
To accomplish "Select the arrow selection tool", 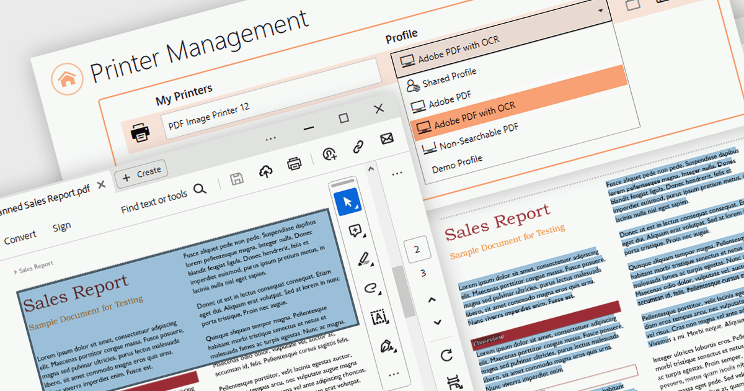I will point(348,202).
